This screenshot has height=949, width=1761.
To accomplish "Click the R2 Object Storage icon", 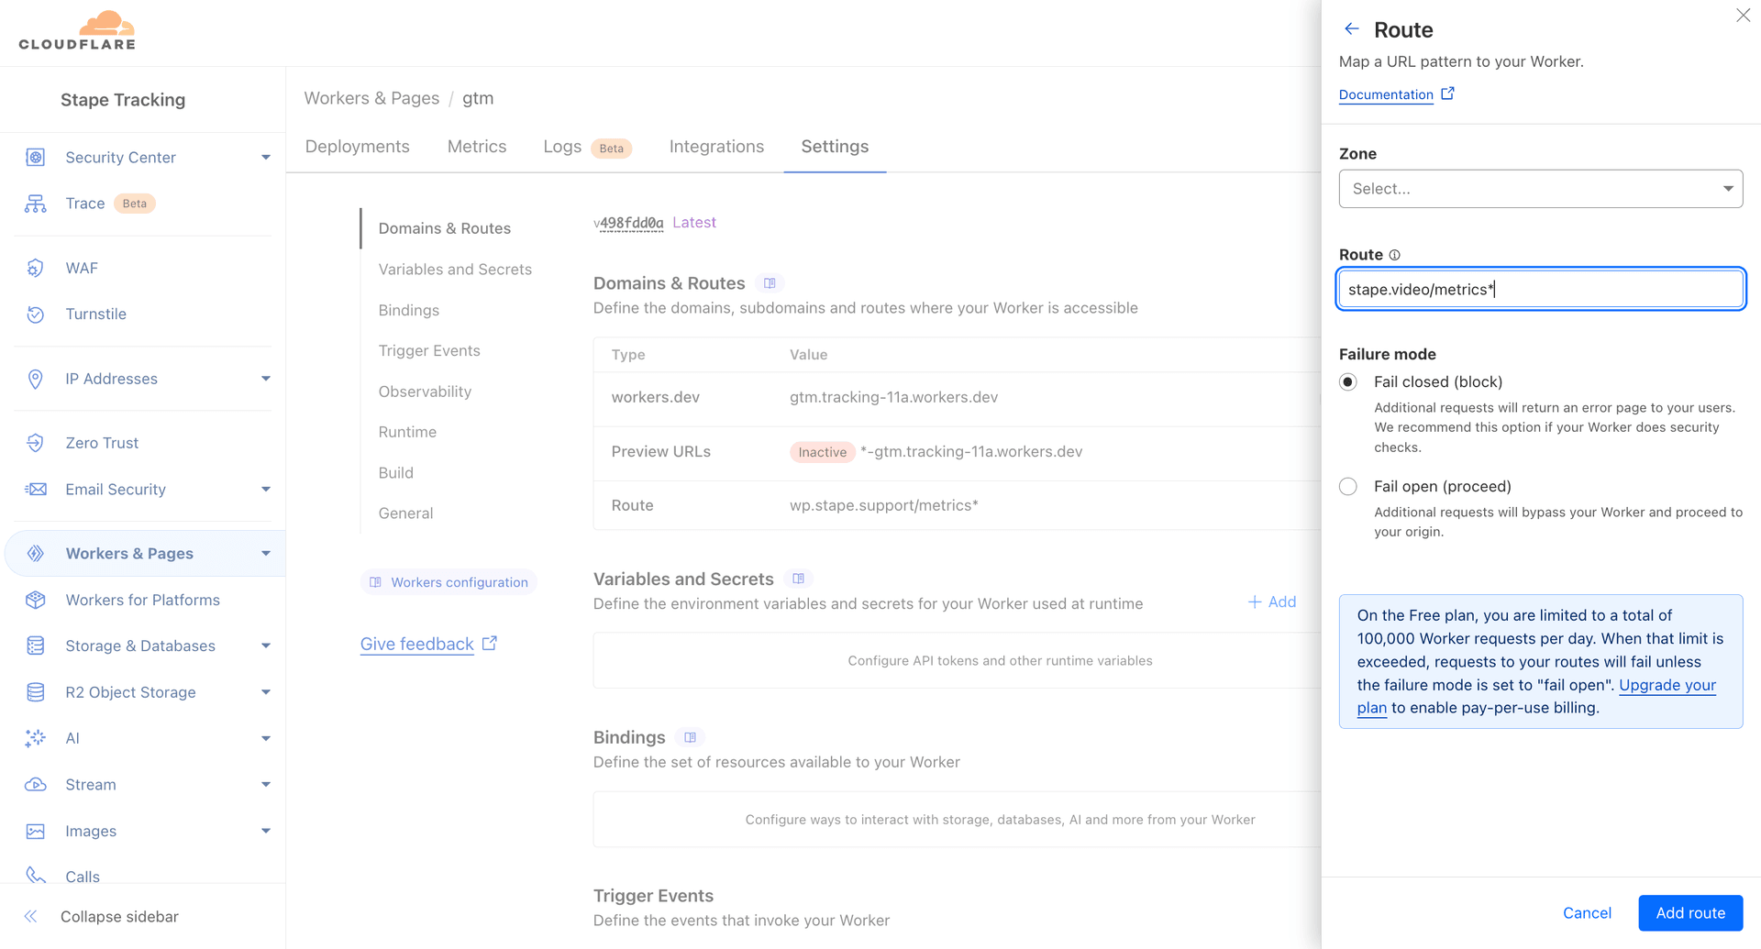I will [36, 692].
